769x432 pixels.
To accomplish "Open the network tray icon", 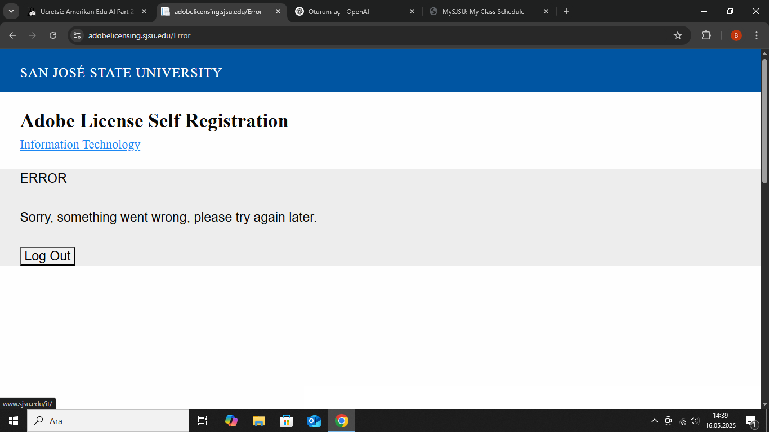I will coord(682,421).
